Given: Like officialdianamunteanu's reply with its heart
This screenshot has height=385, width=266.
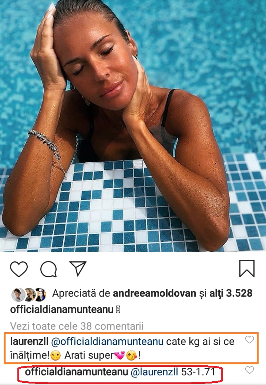Looking at the screenshot, I should pyautogui.click(x=250, y=370).
